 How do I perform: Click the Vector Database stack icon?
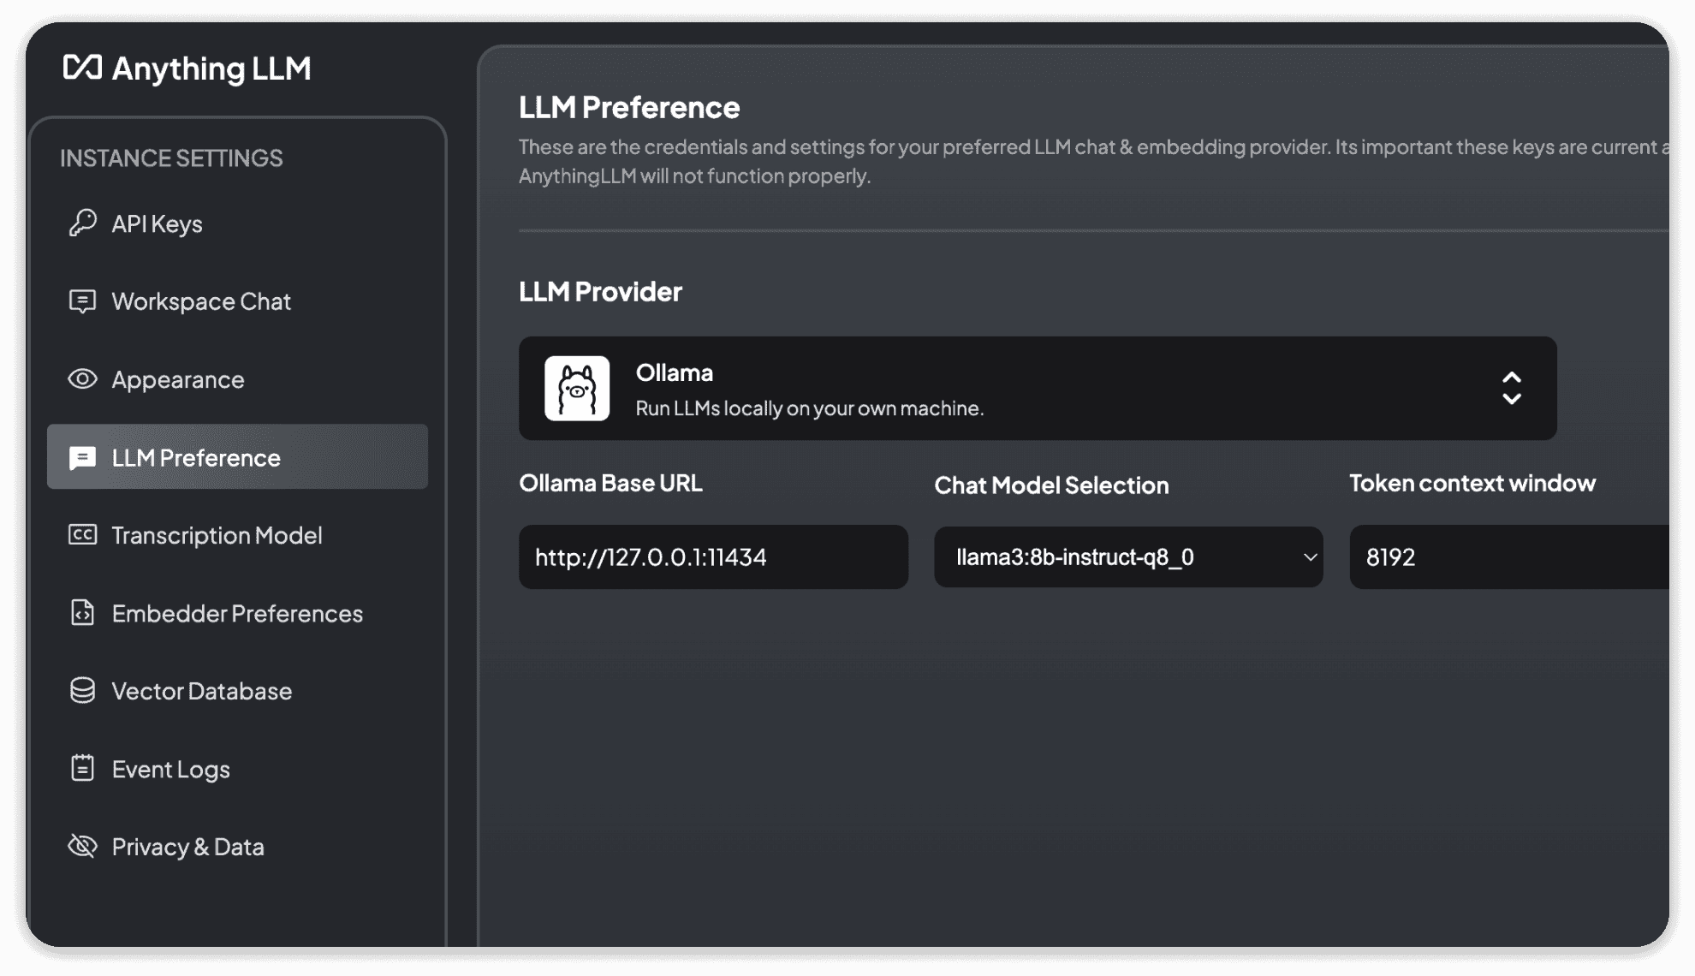coord(82,691)
